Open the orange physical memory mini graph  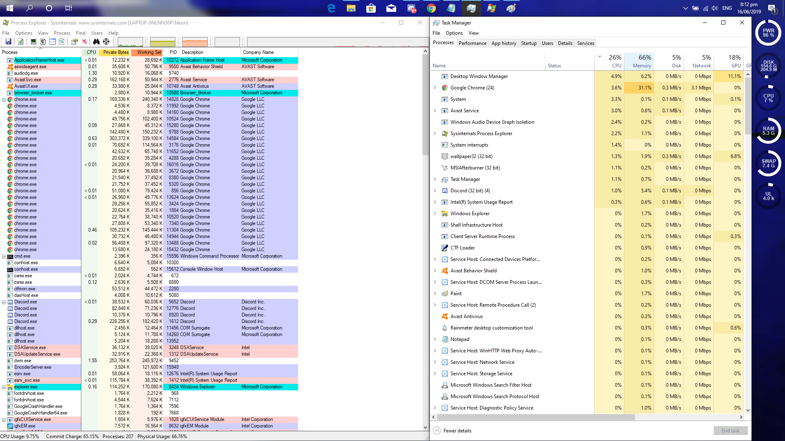(x=195, y=42)
